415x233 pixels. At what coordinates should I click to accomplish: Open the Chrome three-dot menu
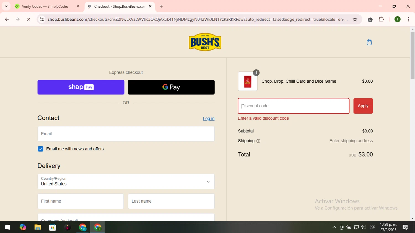point(408,19)
